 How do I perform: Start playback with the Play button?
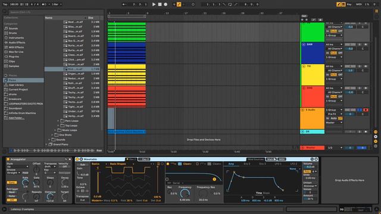(x=154, y=4)
